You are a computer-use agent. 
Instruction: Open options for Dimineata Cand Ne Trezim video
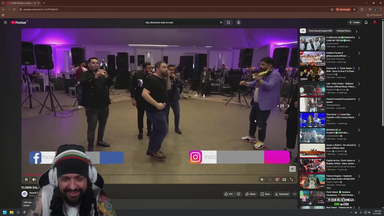[359, 38]
